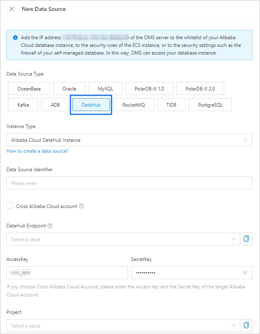The image size is (260, 334).
Task: Select MySQL data source type
Action: 105,88
